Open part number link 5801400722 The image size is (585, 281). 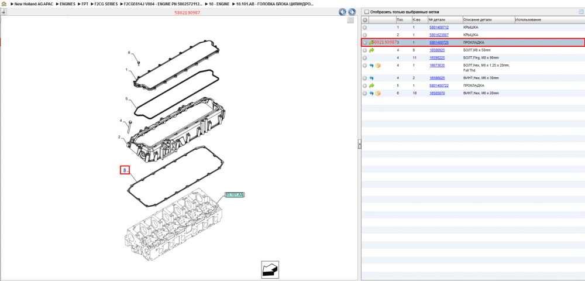click(439, 86)
